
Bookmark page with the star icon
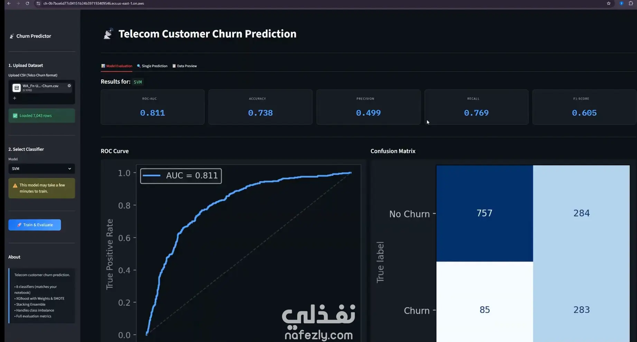609,3
